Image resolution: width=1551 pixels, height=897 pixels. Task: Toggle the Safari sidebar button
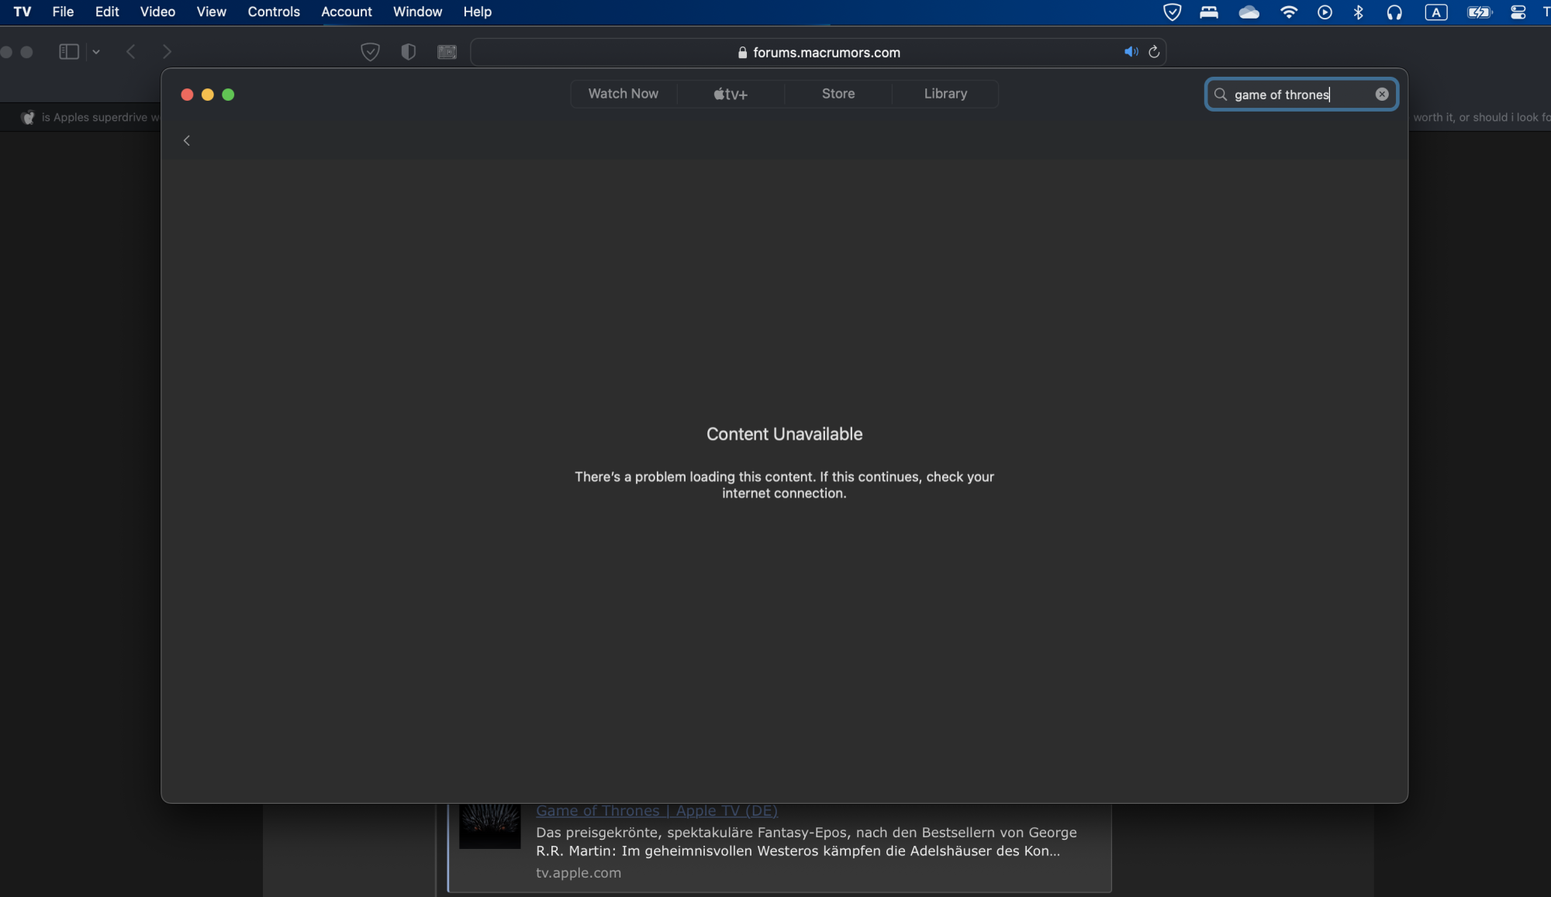[x=69, y=52]
